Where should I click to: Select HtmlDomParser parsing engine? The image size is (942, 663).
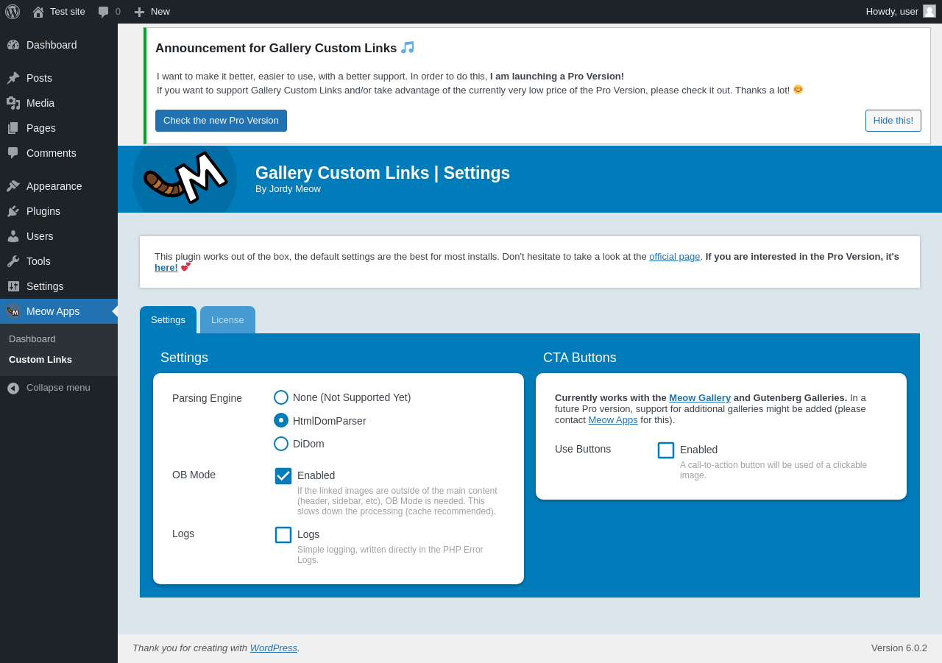click(281, 420)
